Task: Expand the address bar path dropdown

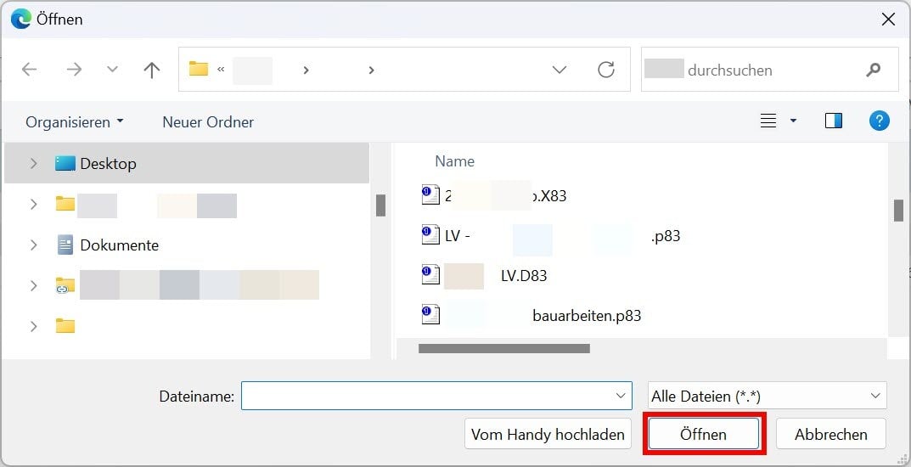Action: click(560, 70)
